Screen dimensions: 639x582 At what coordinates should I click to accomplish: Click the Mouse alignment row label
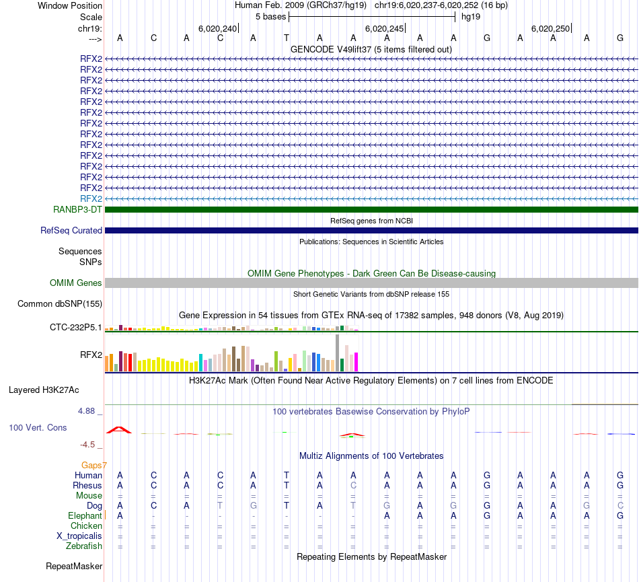[89, 496]
